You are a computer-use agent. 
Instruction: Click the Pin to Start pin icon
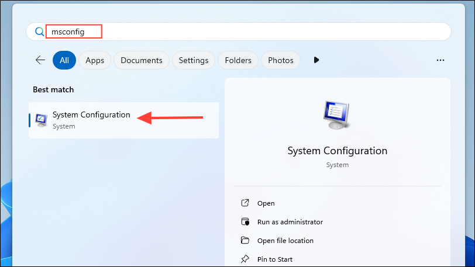pos(245,259)
